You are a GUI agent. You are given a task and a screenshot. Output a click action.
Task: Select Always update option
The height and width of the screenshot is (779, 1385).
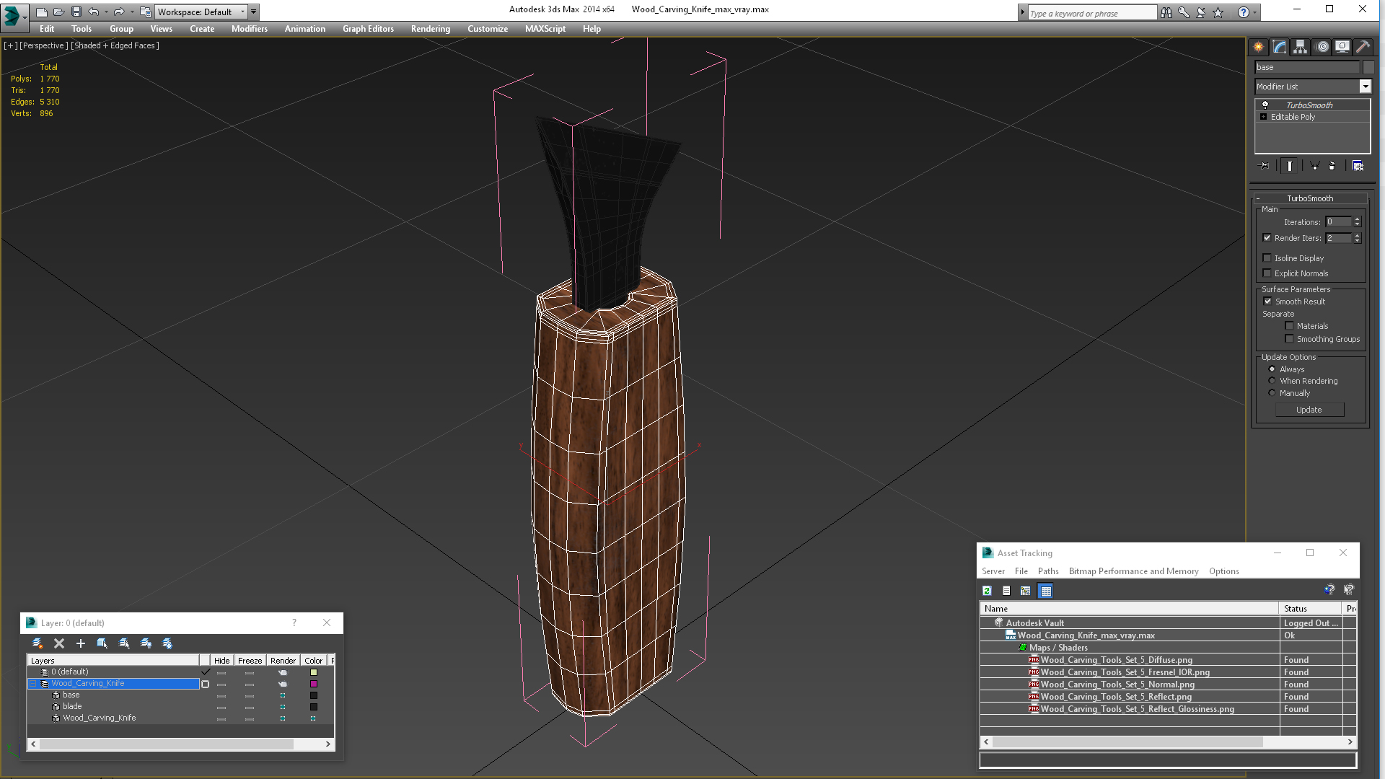click(x=1272, y=369)
